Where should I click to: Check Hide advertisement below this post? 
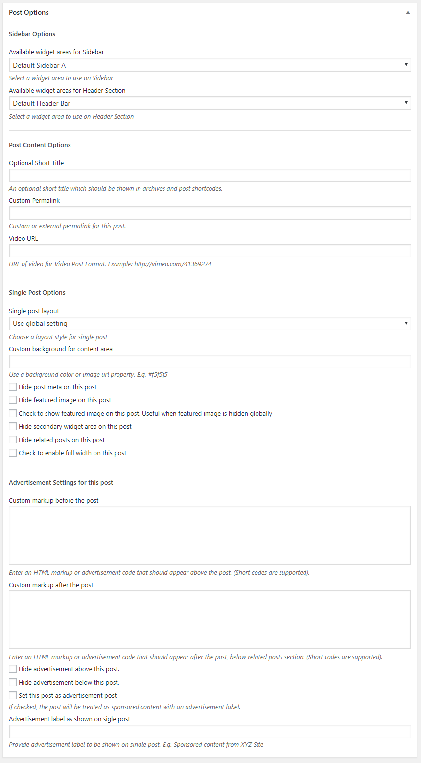pyautogui.click(x=13, y=683)
